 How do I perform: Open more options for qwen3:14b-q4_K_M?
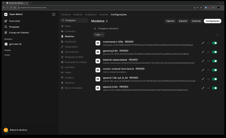[208, 79]
